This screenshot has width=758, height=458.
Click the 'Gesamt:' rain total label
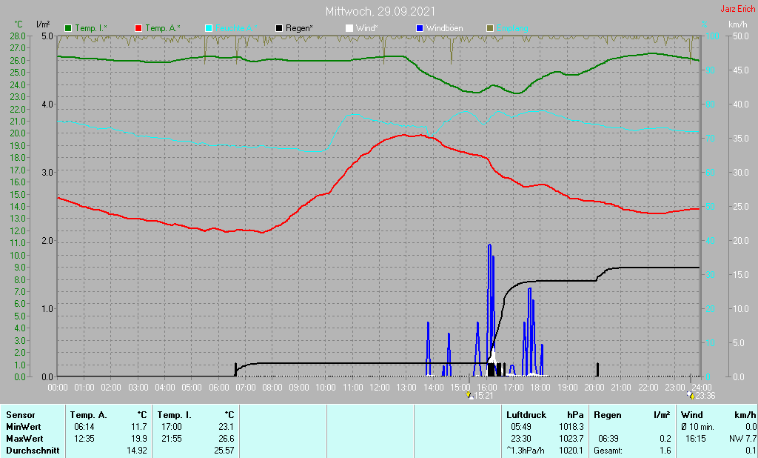(x=608, y=451)
